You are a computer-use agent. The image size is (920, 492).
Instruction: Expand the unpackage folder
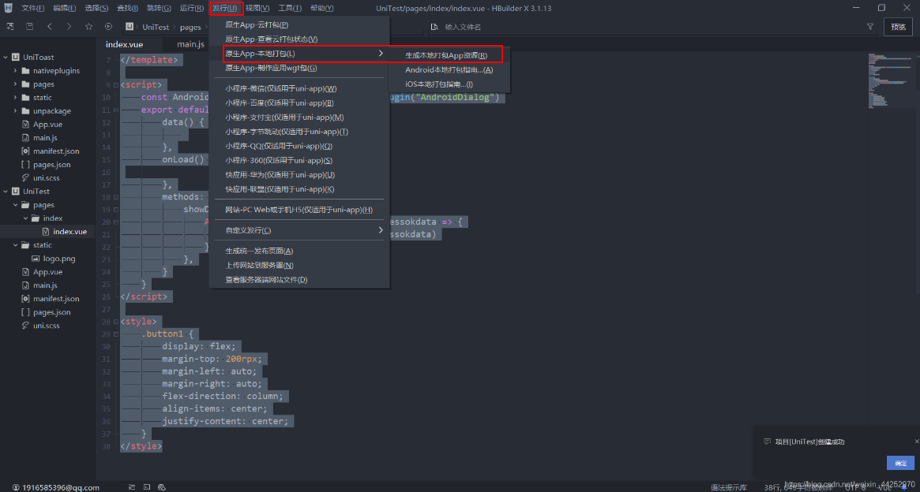16,110
